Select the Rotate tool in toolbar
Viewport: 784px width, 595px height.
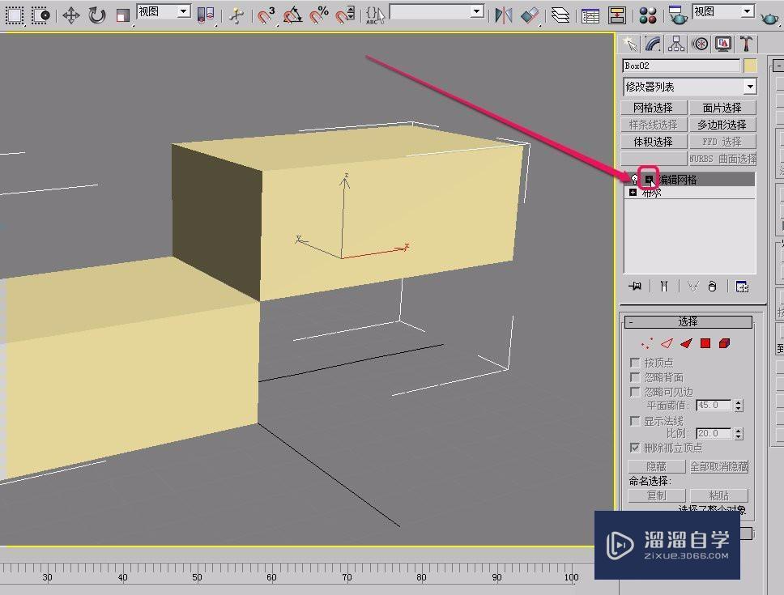click(x=97, y=15)
